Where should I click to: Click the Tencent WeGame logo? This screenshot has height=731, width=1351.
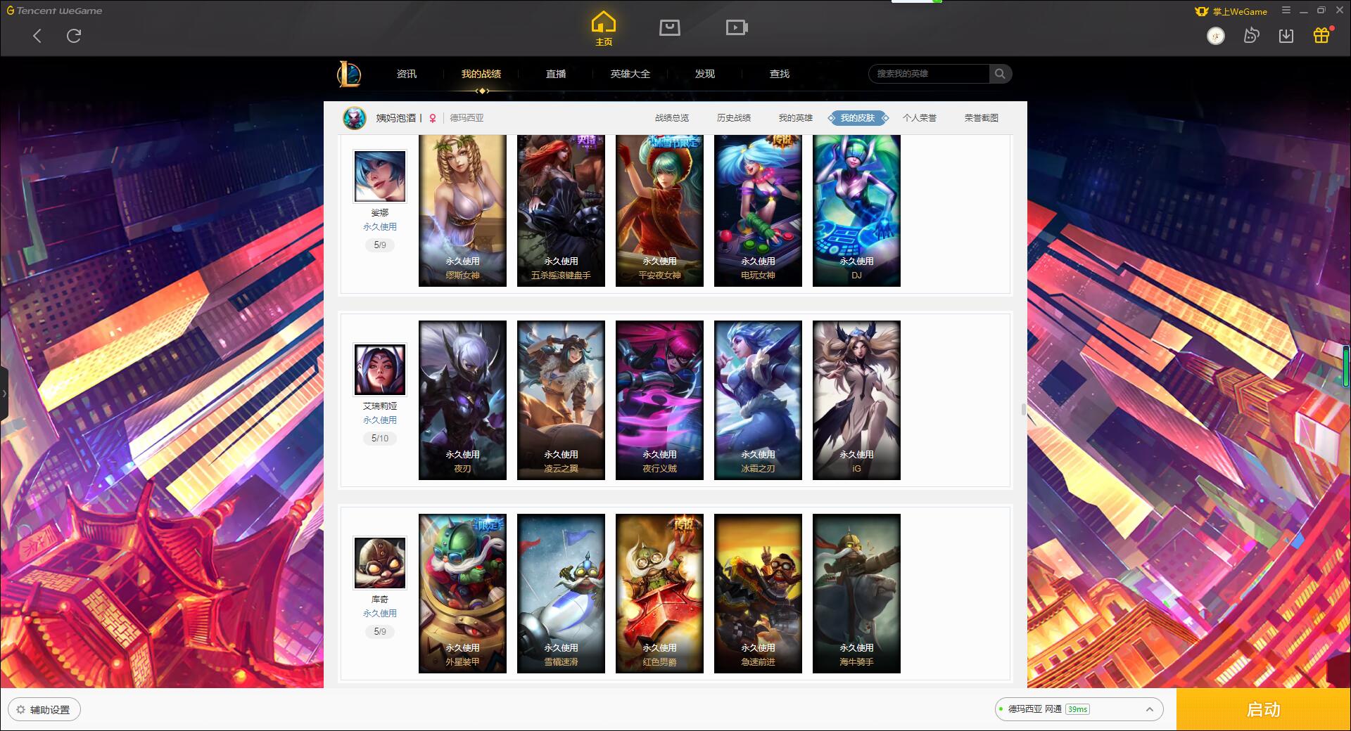54,11
